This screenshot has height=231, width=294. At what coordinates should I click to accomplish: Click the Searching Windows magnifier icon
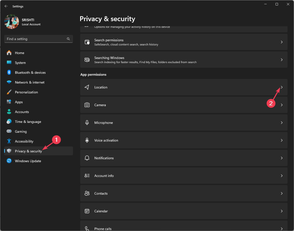87,60
